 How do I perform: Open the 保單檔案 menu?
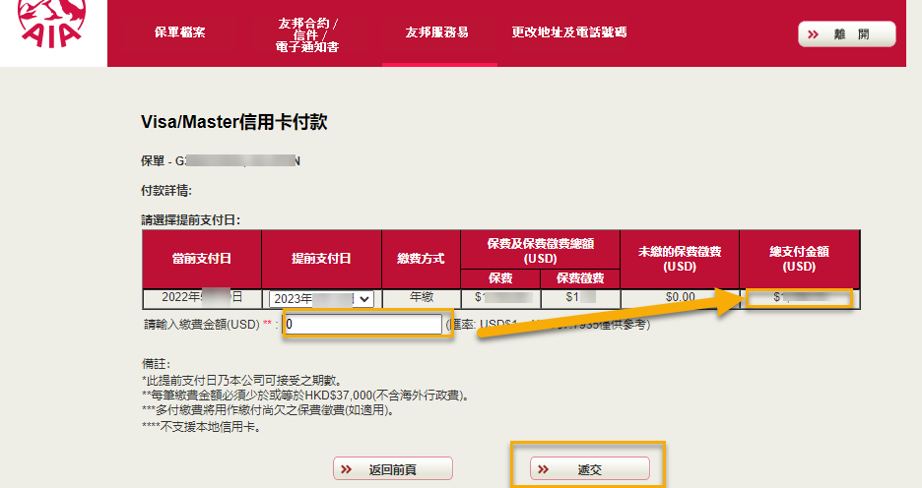(180, 32)
